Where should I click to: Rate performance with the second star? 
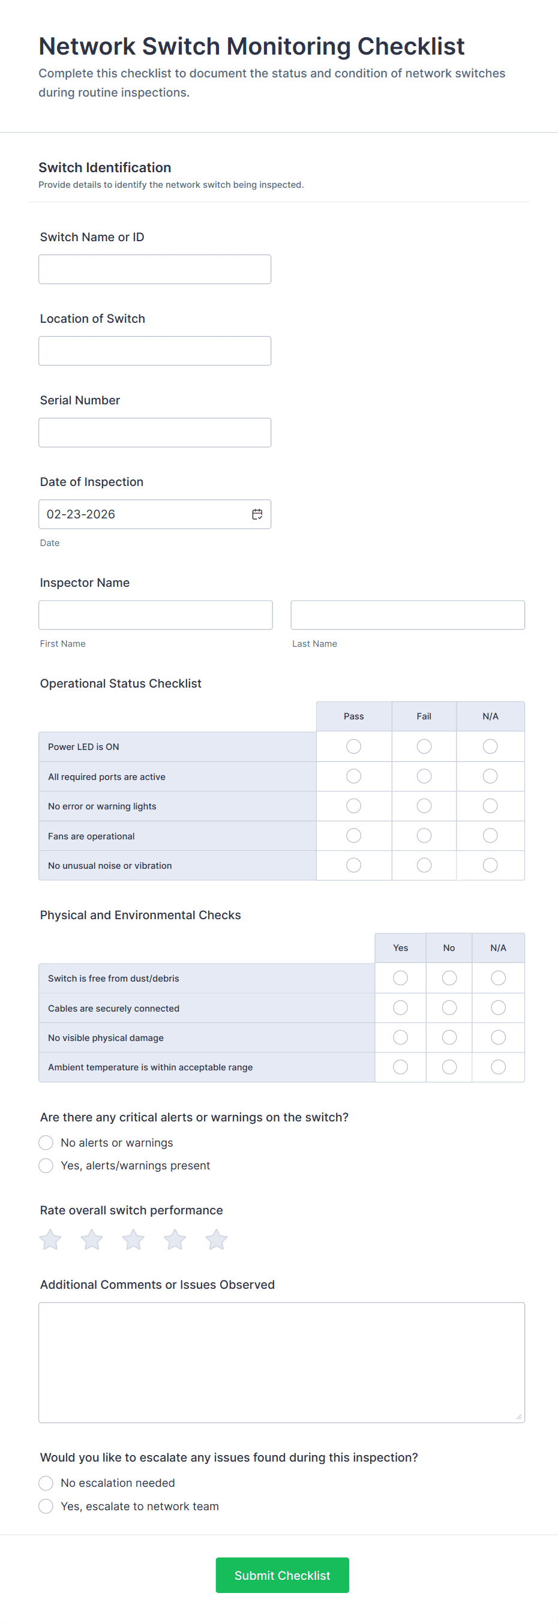click(92, 1240)
